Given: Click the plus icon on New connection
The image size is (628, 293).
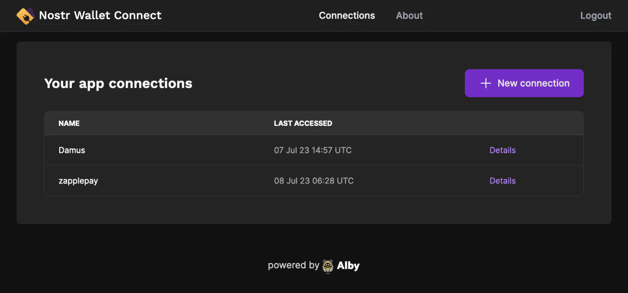Looking at the screenshot, I should (x=486, y=83).
